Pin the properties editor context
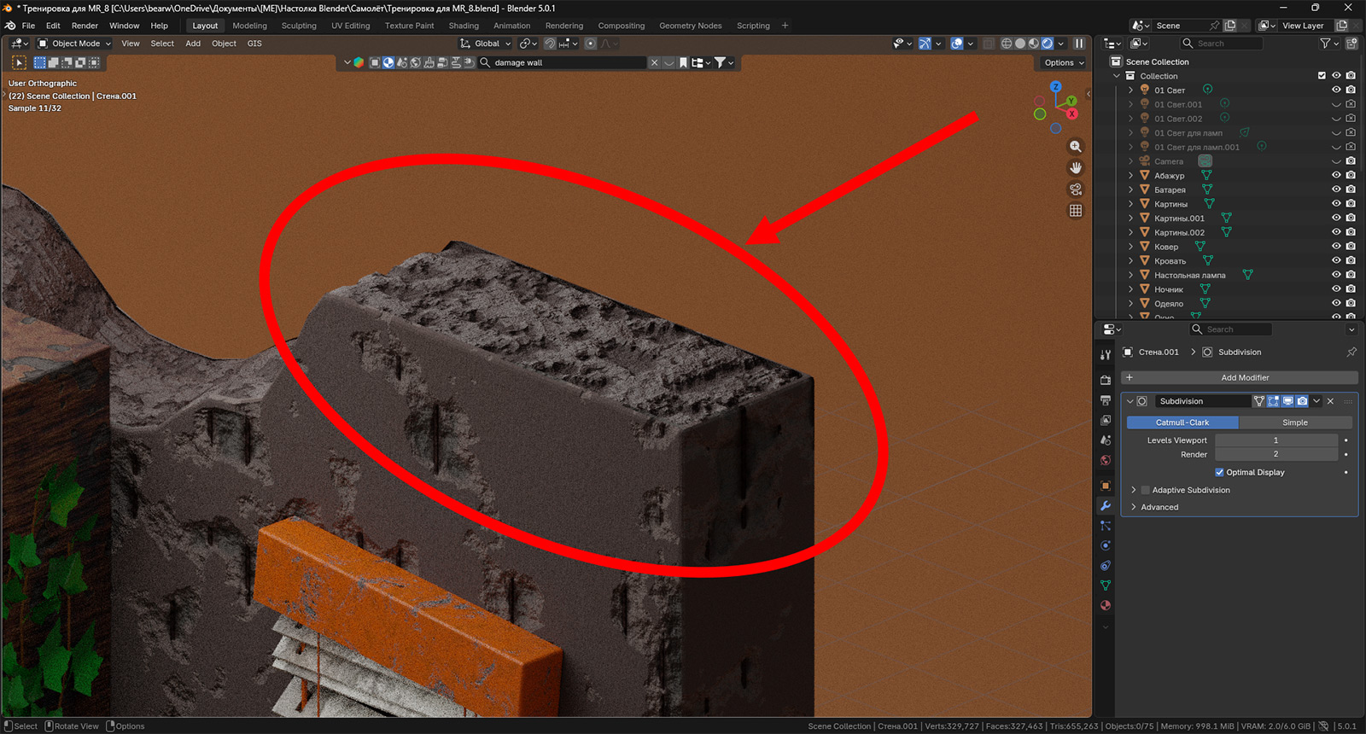 point(1351,352)
